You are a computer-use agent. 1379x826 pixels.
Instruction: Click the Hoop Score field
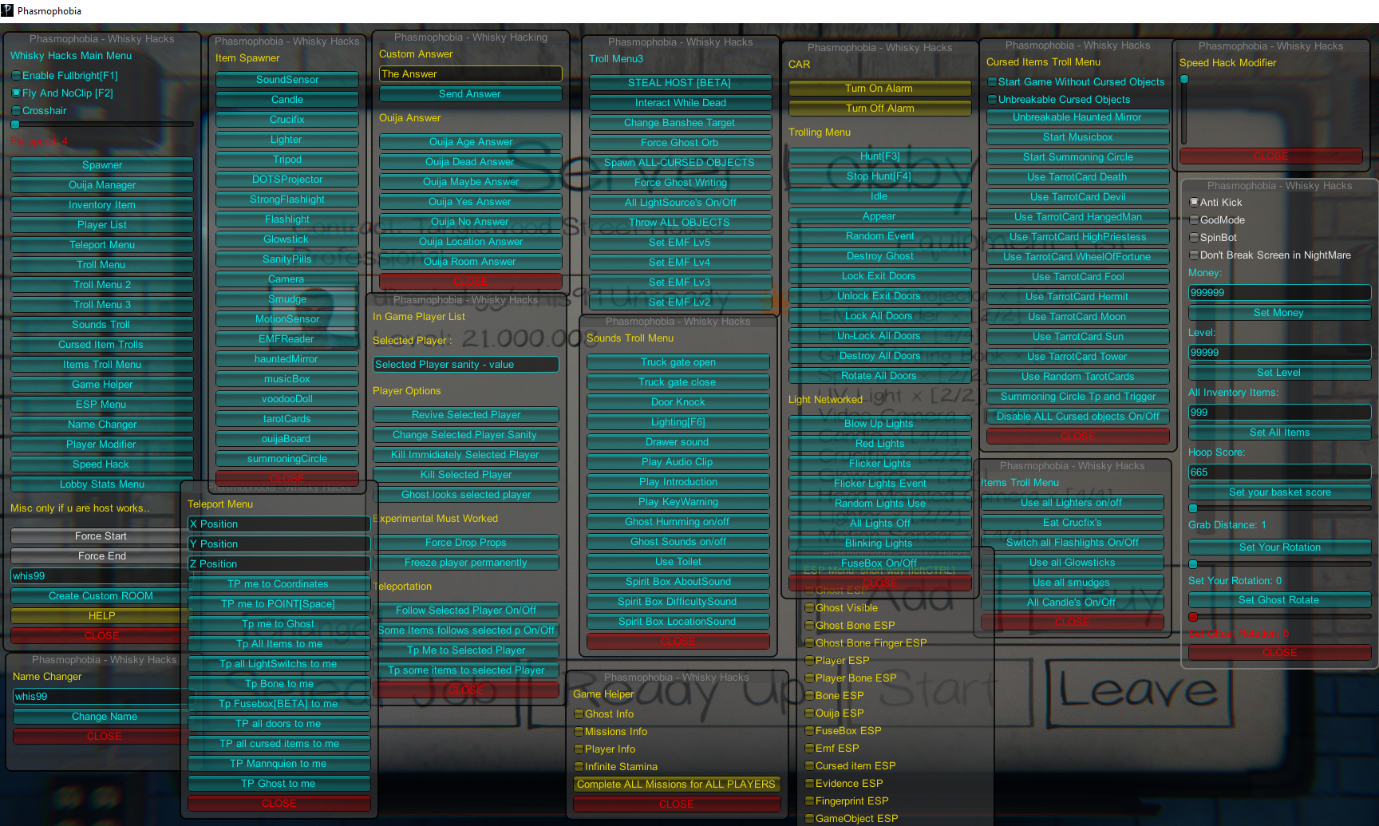[x=1279, y=472]
